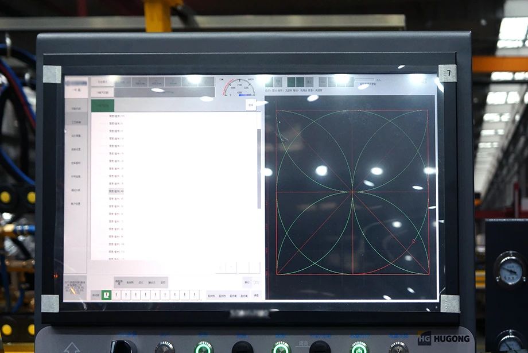Select the last torch icon in the bottom row

[194, 294]
